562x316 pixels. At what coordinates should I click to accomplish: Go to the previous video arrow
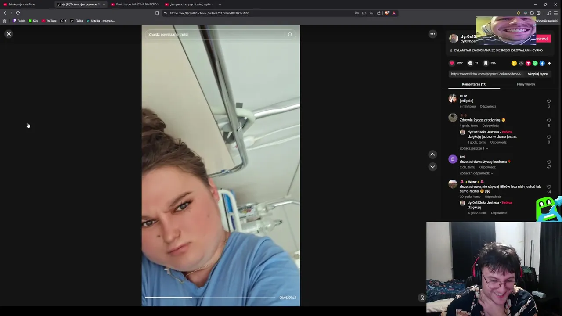click(432, 154)
